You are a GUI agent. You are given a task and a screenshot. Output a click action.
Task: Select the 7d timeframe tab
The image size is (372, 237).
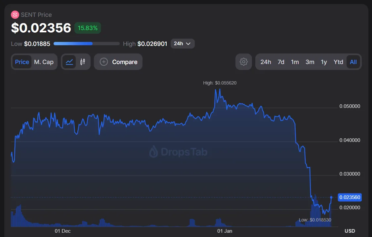point(281,62)
